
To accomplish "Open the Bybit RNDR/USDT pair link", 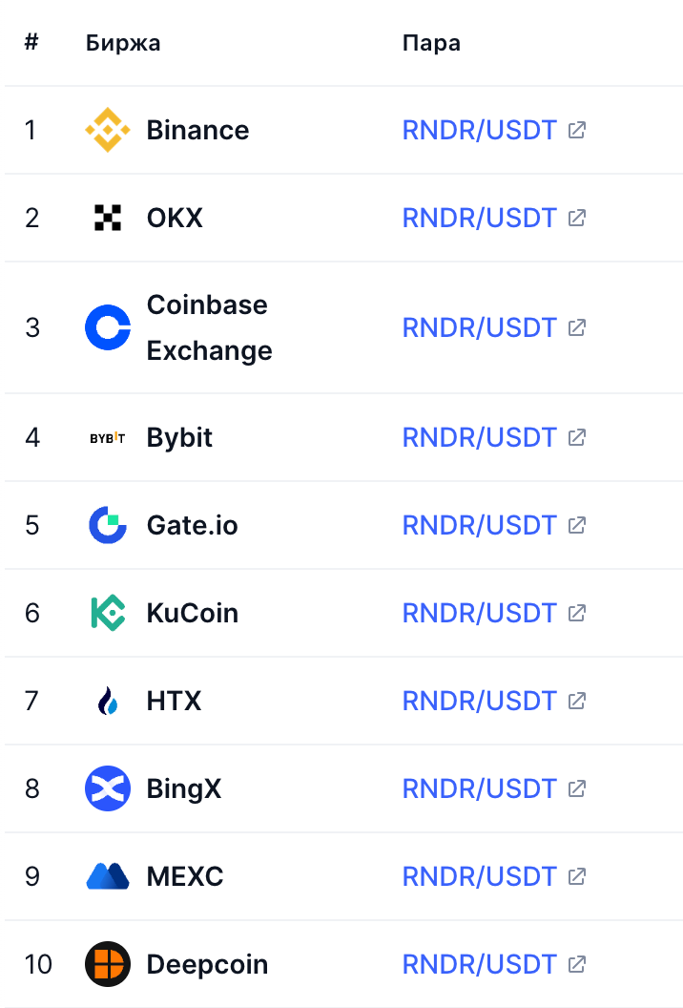I will point(479,438).
